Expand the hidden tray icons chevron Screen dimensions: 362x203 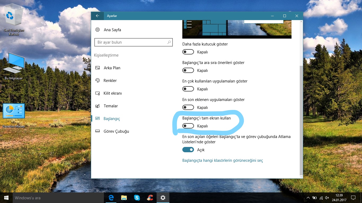308,198
